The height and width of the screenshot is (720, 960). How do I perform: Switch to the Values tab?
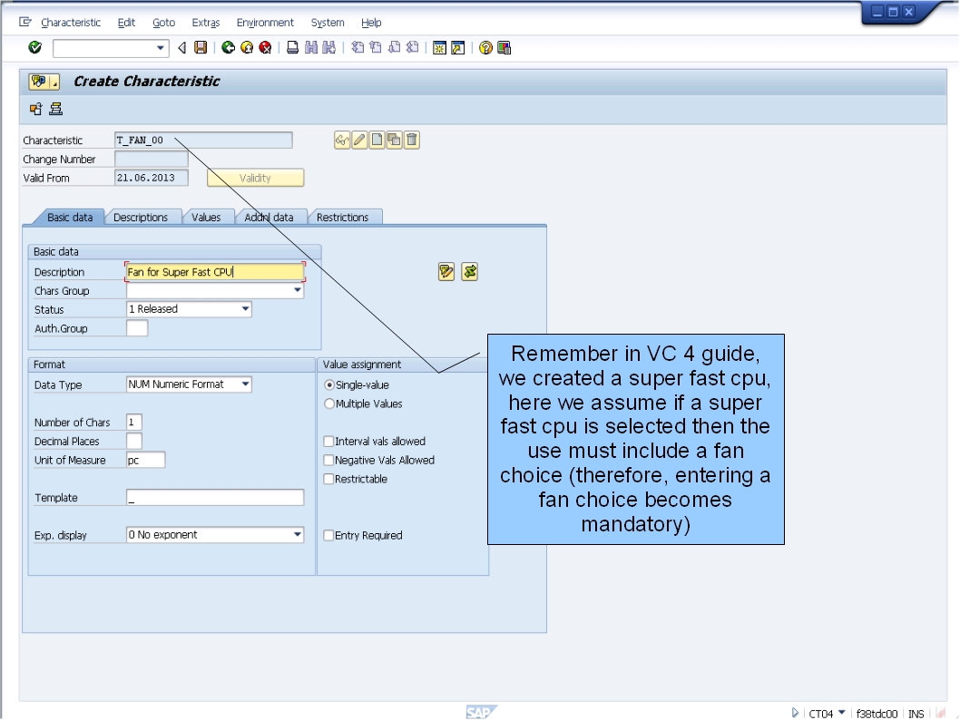[208, 217]
